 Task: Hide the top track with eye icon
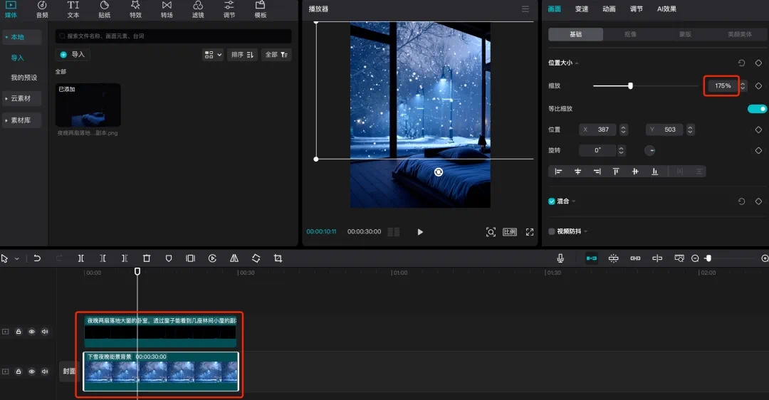31,332
